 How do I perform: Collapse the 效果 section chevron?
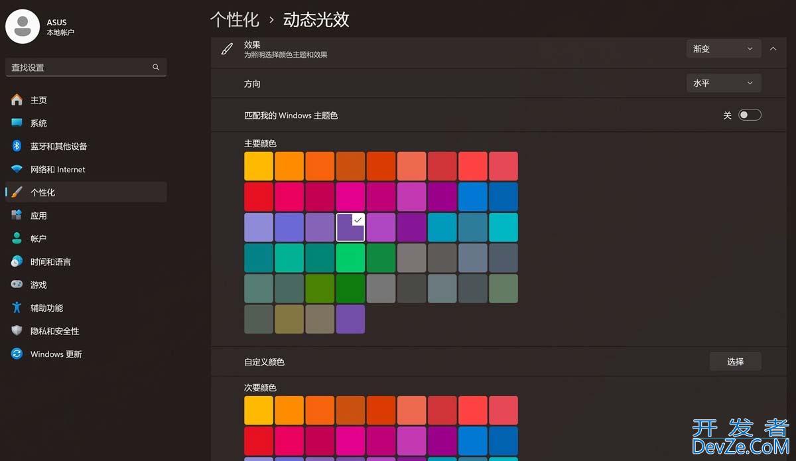773,48
